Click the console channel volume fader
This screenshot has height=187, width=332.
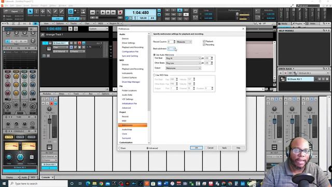point(50,121)
